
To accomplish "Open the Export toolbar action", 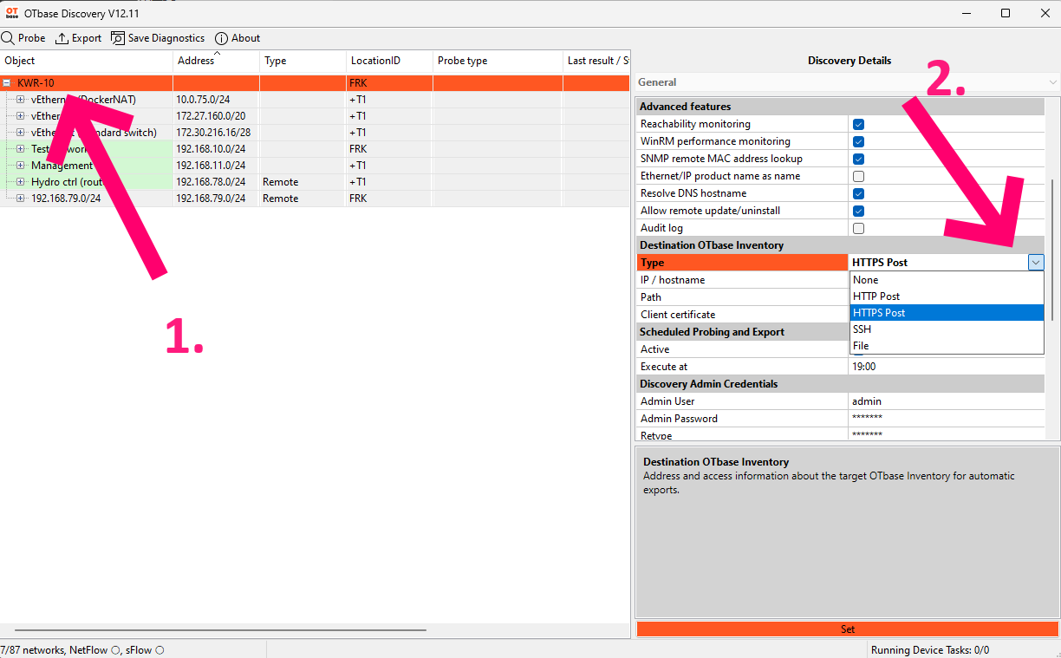I will [x=78, y=38].
